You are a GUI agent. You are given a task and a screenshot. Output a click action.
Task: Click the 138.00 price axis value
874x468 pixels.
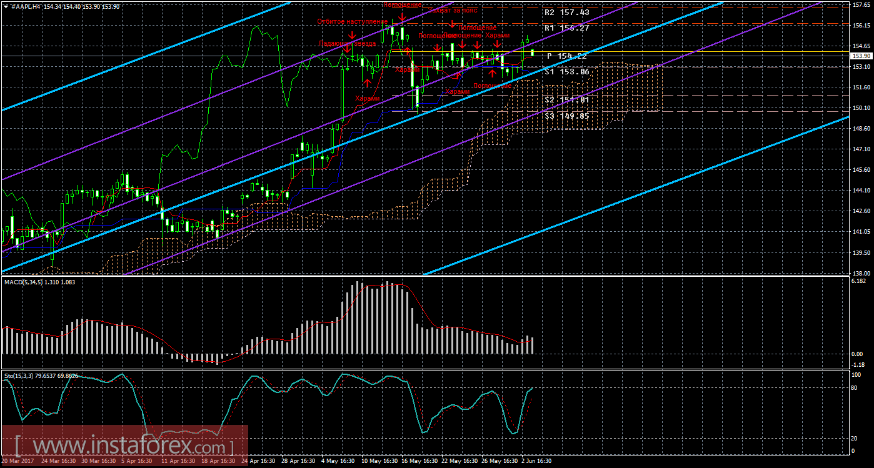tap(861, 273)
